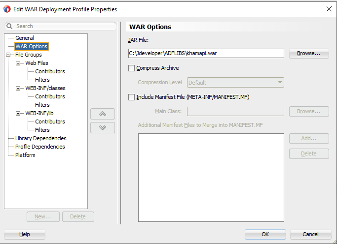The image size is (337, 244).
Task: Click the JAR File path field
Action: coord(206,53)
